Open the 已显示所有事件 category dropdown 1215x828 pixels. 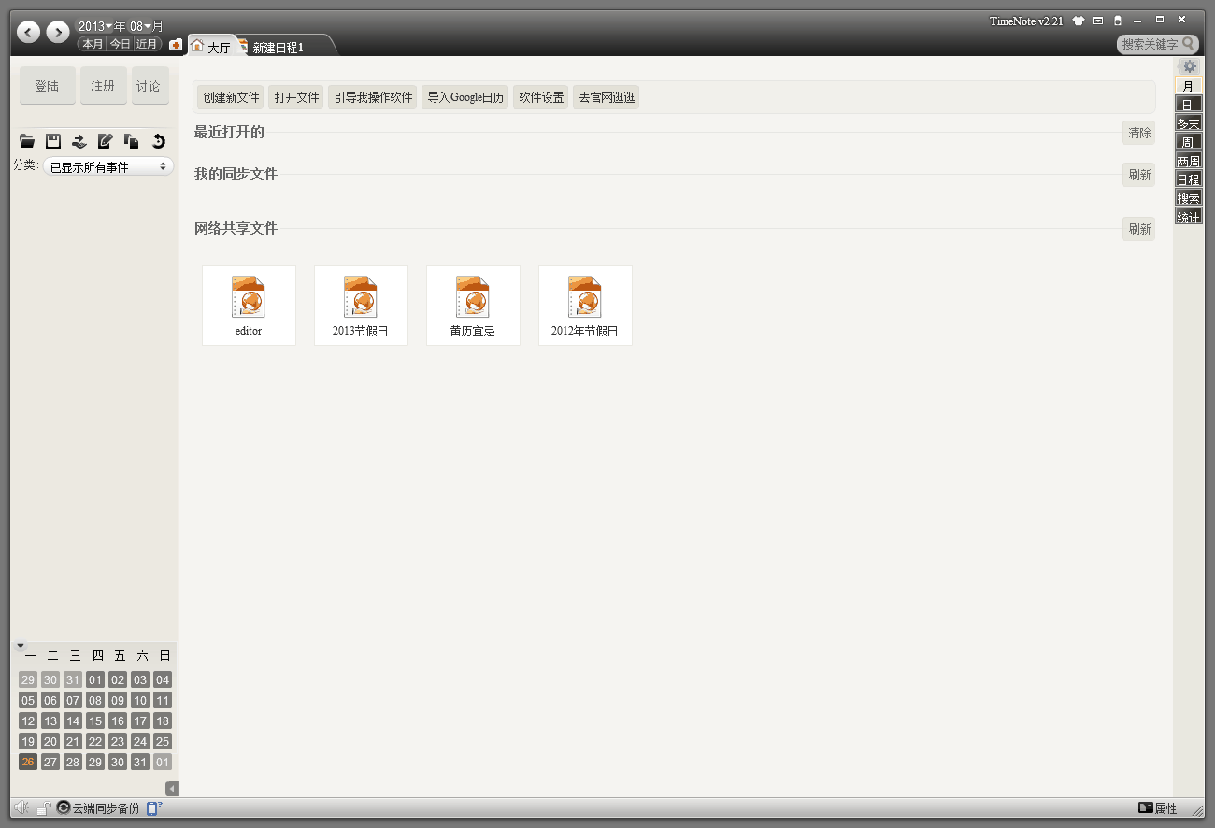coord(108,166)
